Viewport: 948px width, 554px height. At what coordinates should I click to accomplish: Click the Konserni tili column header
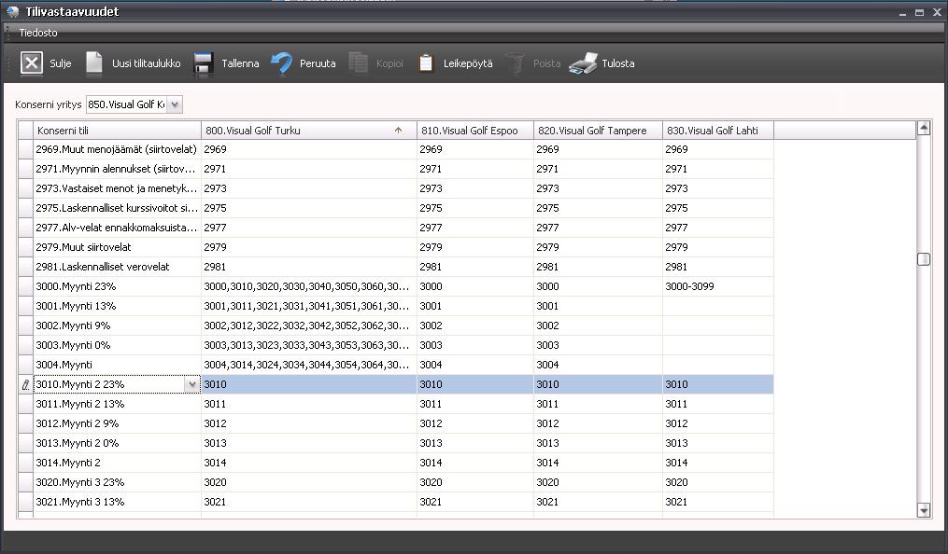tap(117, 131)
